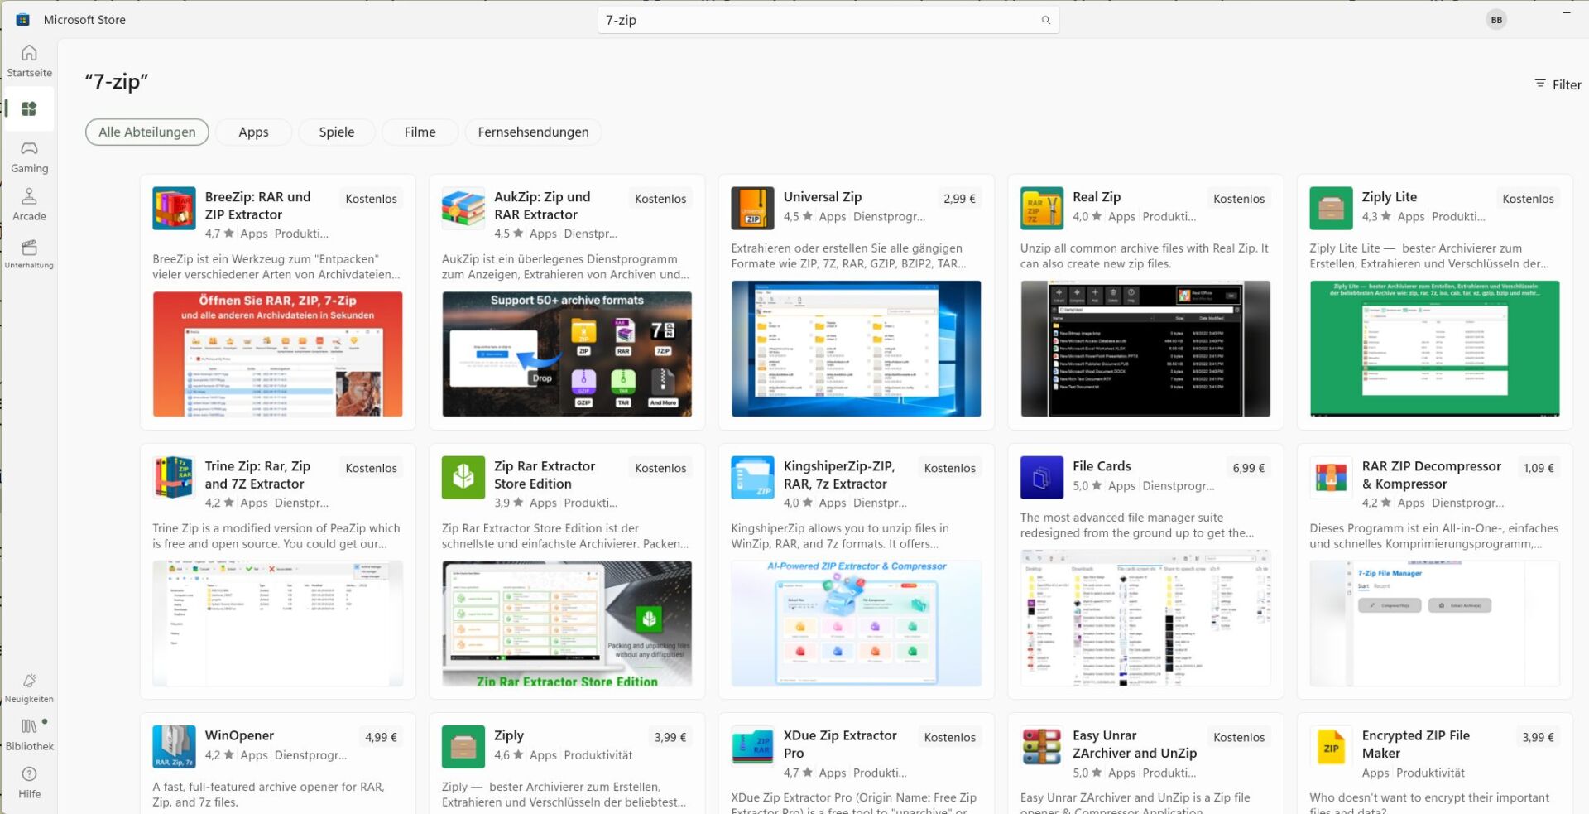Minimize the Microsoft Store window
Image resolution: width=1589 pixels, height=814 pixels.
pos(1566,13)
